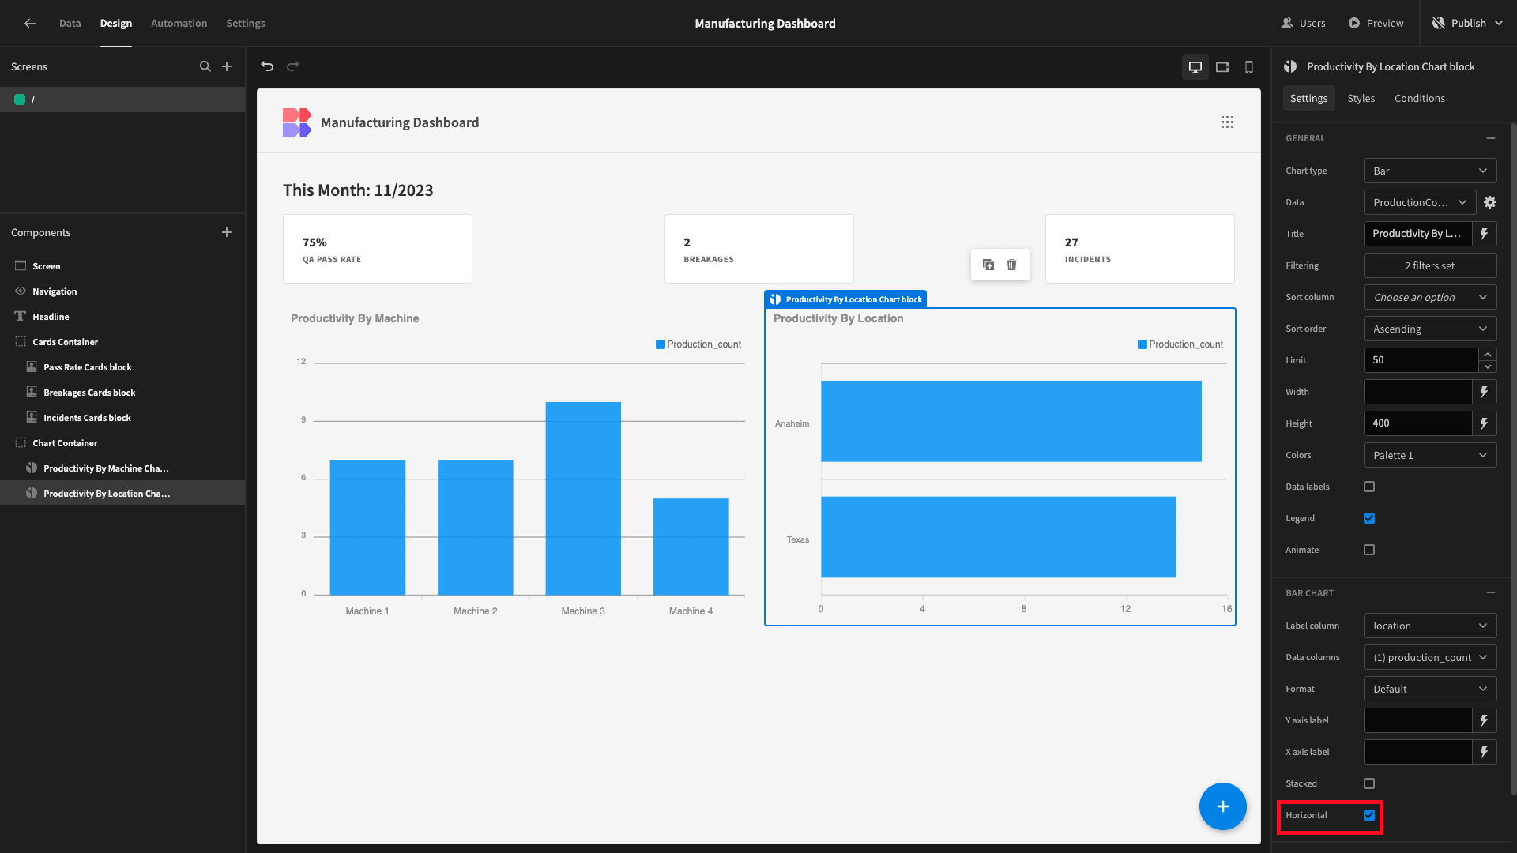The width and height of the screenshot is (1517, 853).
Task: Open X axis label binding icon
Action: 1485,752
